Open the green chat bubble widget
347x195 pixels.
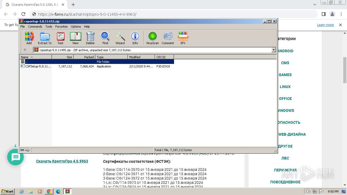click(15, 157)
